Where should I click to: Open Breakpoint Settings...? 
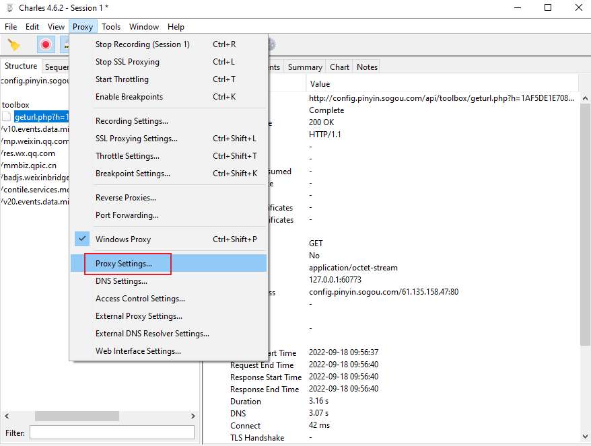point(168,174)
